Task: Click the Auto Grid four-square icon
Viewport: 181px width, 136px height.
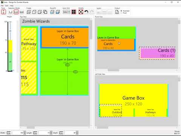Action: (74, 12)
